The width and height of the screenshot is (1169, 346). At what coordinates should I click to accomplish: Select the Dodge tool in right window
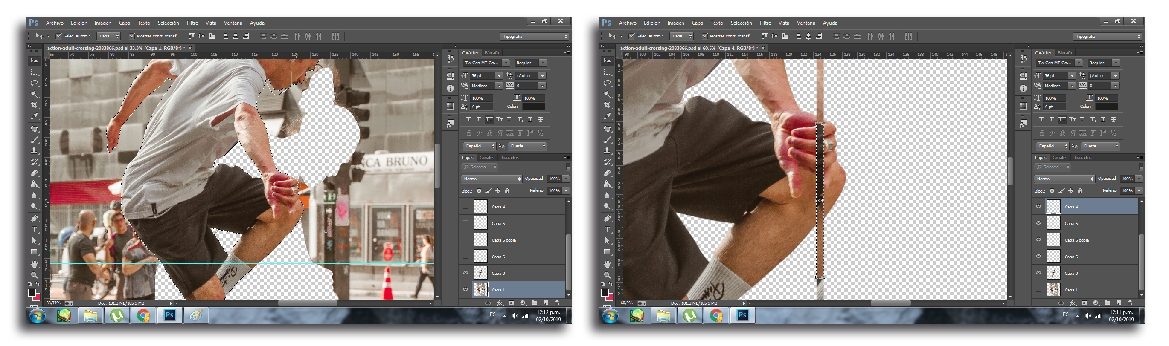point(607,206)
